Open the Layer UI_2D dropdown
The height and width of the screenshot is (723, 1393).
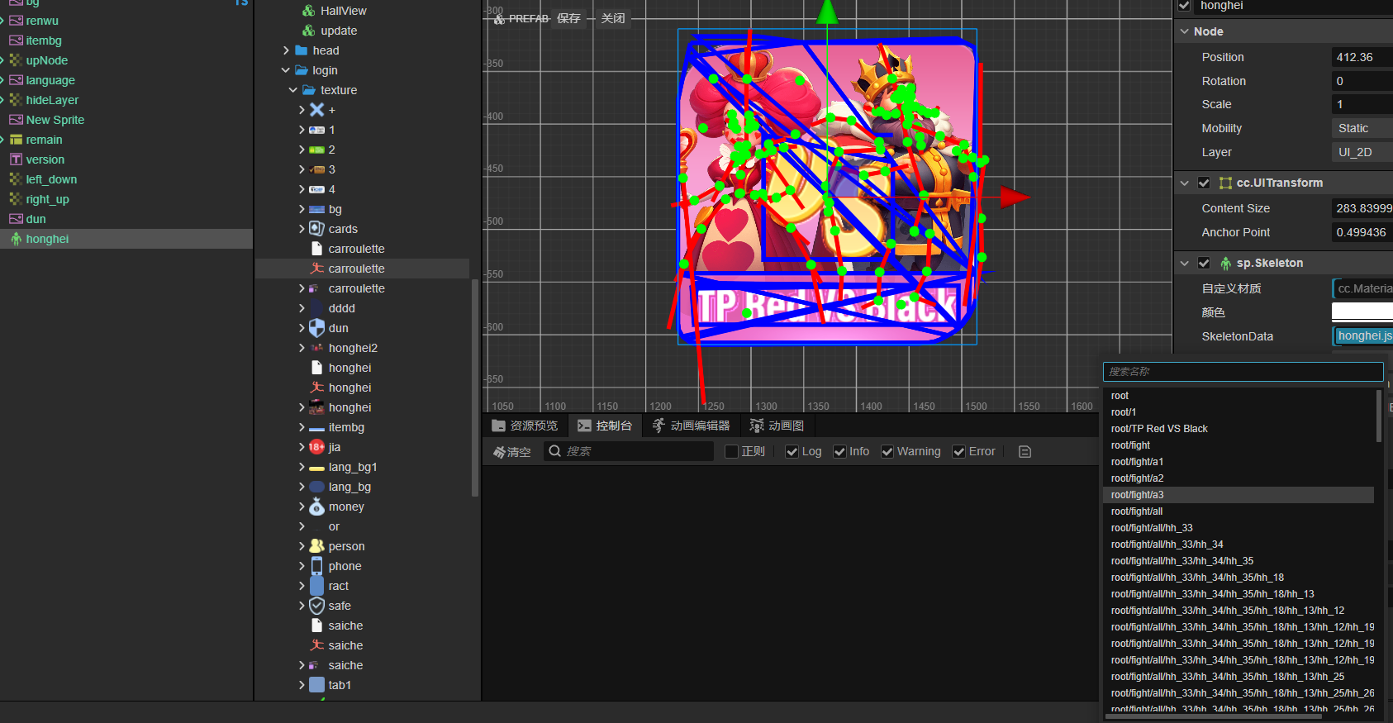tap(1362, 152)
